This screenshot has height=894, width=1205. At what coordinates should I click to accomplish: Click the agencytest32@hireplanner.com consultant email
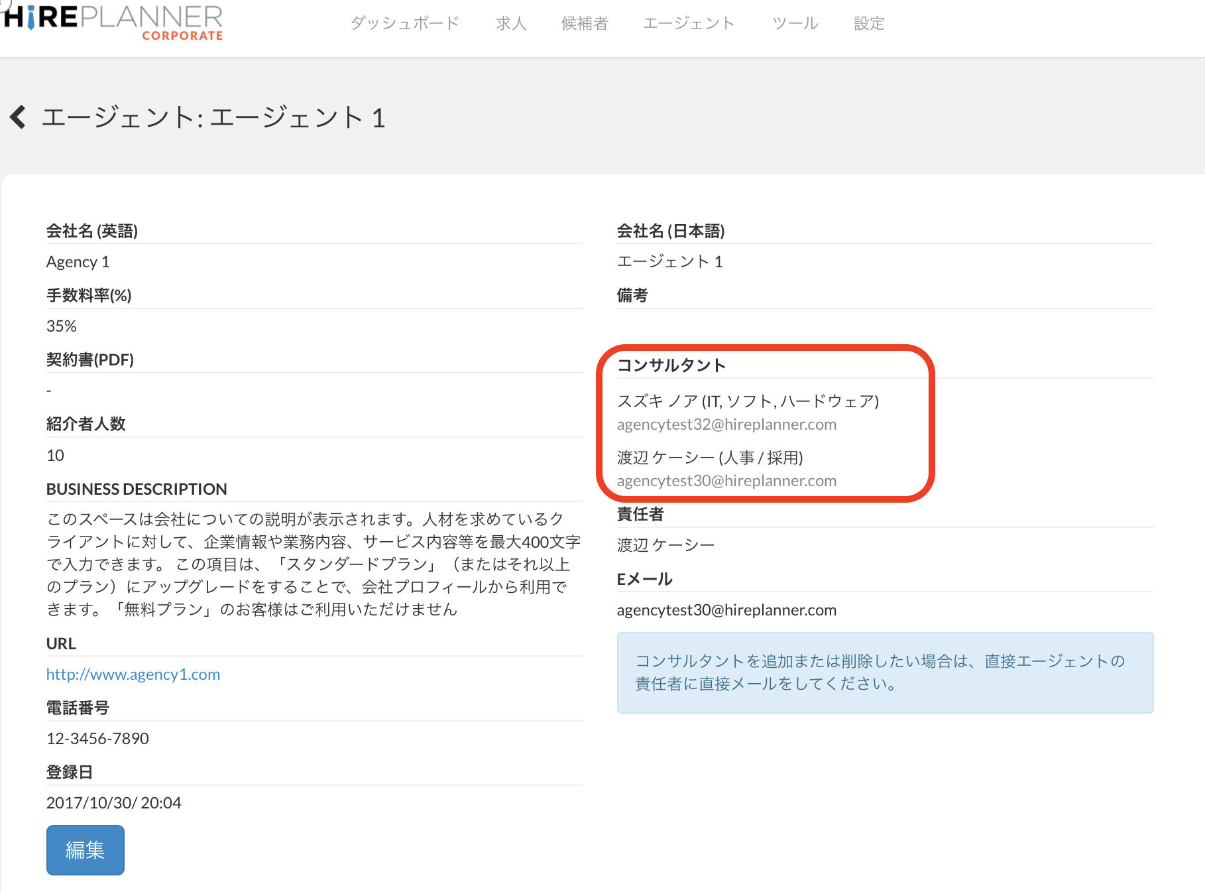pyautogui.click(x=726, y=424)
